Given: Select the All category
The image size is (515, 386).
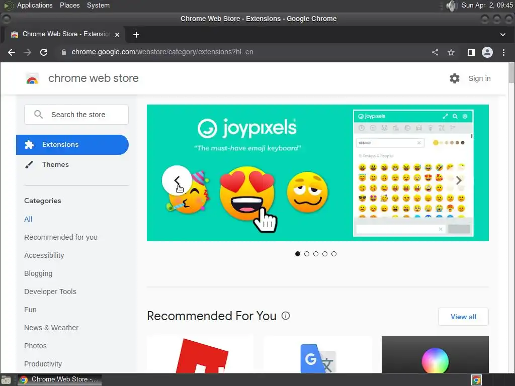Looking at the screenshot, I should click(28, 219).
